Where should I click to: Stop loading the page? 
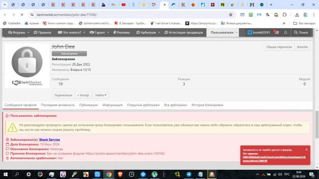point(22,15)
